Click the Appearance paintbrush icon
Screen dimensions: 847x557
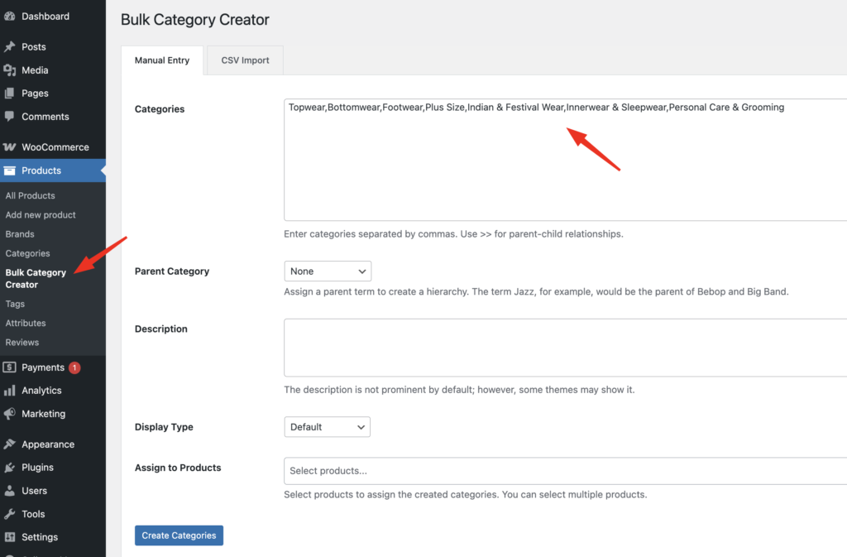click(x=9, y=444)
